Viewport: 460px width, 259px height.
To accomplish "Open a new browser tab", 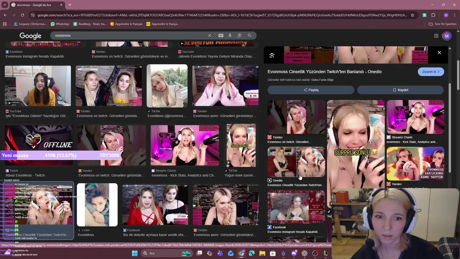I will 70,5.
